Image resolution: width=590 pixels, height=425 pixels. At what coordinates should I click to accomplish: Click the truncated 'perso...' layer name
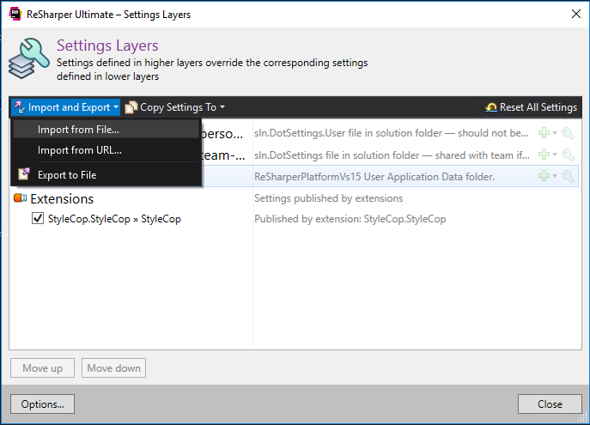click(222, 134)
